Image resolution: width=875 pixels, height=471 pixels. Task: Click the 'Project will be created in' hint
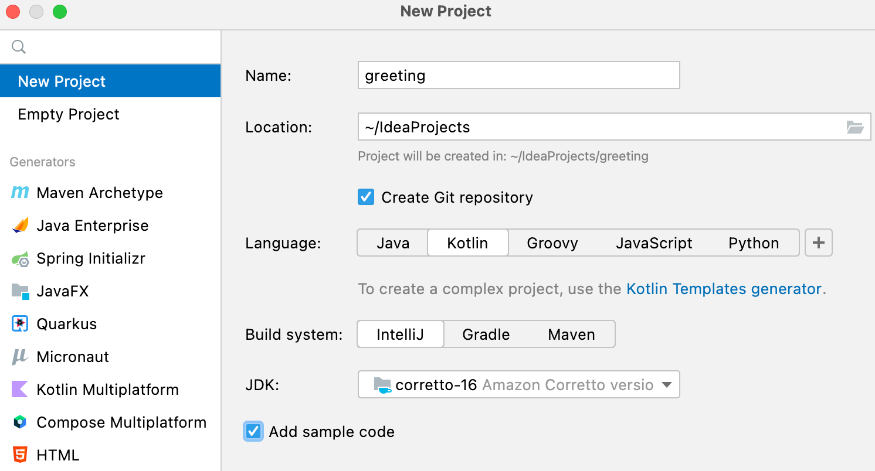503,156
